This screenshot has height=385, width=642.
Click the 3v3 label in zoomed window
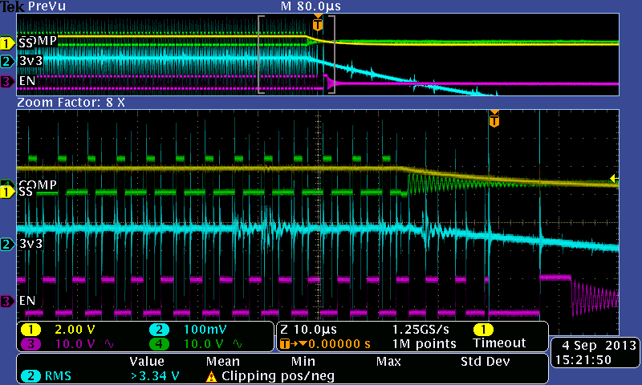(x=30, y=244)
